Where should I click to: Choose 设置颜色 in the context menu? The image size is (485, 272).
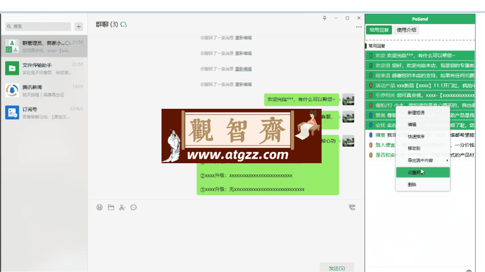(x=422, y=173)
